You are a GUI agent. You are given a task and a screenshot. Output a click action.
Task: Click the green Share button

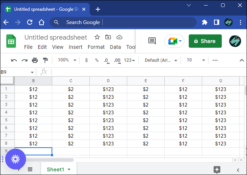click(x=205, y=41)
